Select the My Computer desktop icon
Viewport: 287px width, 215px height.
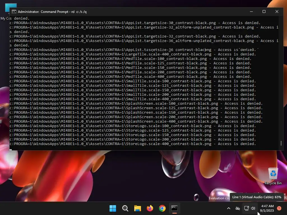[x=6, y=12]
